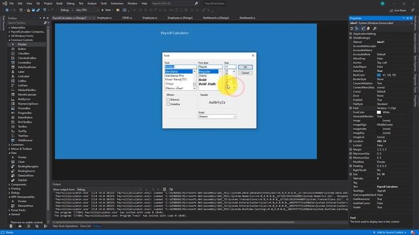Click the Properties view icon in Properties toolbar
419x235 pixels.
pos(363,28)
